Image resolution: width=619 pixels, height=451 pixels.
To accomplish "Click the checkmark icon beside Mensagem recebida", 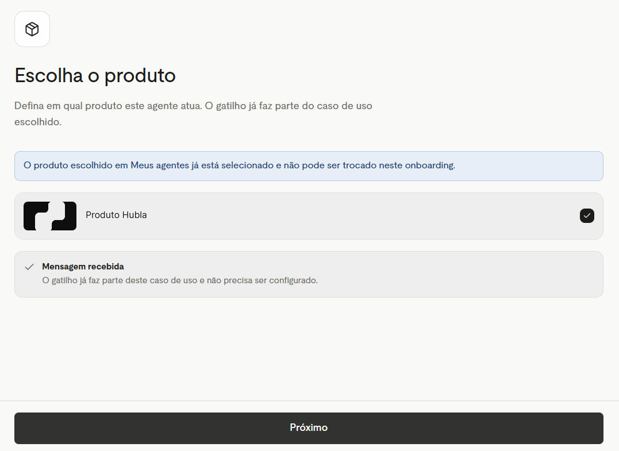I will click(x=29, y=267).
